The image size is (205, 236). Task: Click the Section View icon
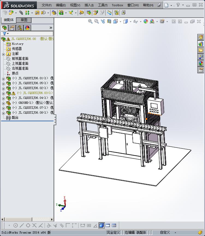tap(109, 21)
